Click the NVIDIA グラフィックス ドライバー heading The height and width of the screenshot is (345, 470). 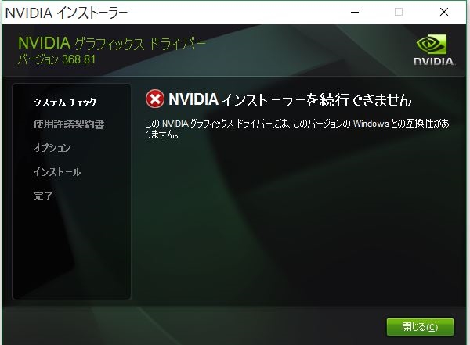[x=112, y=44]
